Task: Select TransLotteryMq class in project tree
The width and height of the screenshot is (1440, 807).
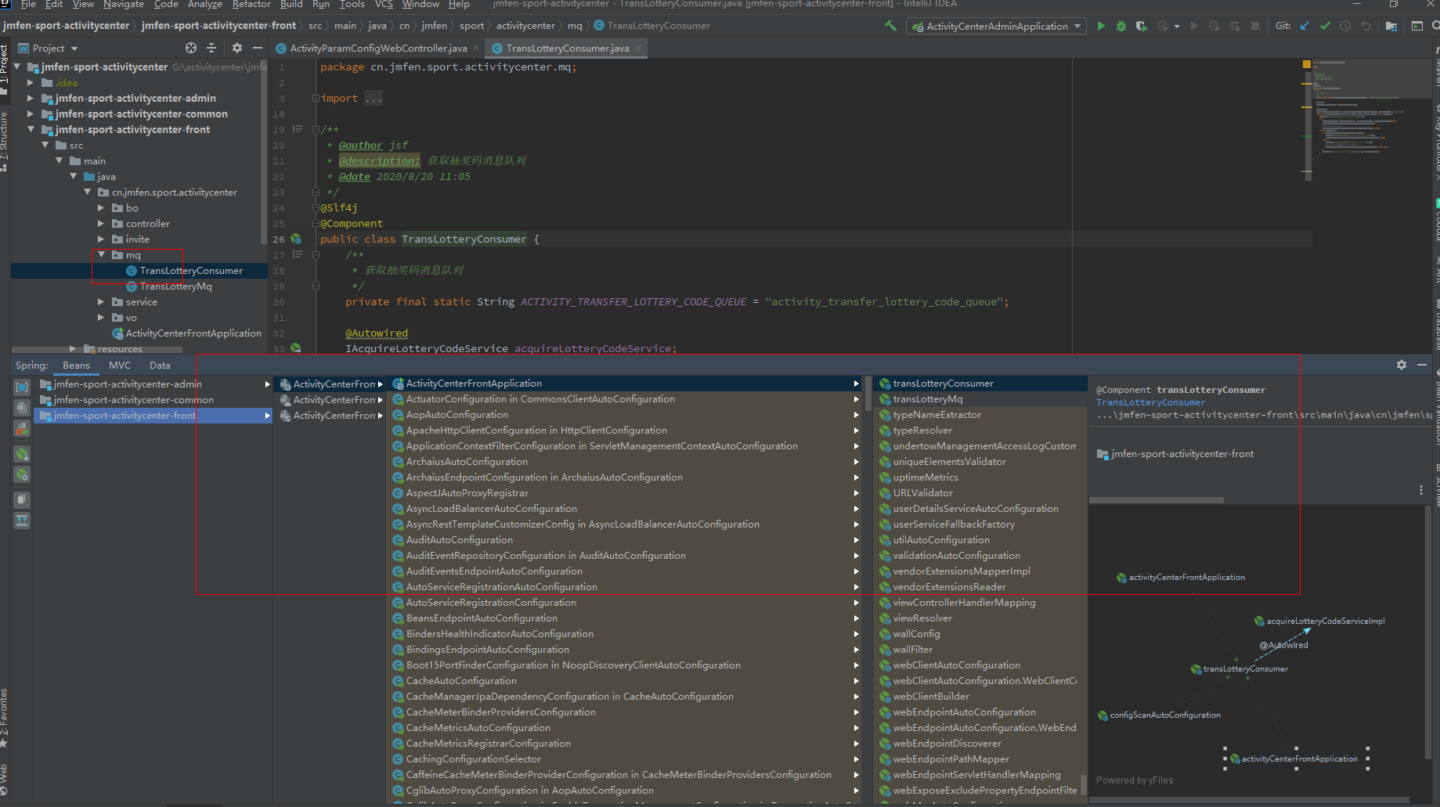Action: tap(175, 286)
